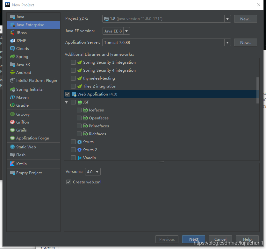
Task: Click the Empty Project folder icon
Action: 12,173
